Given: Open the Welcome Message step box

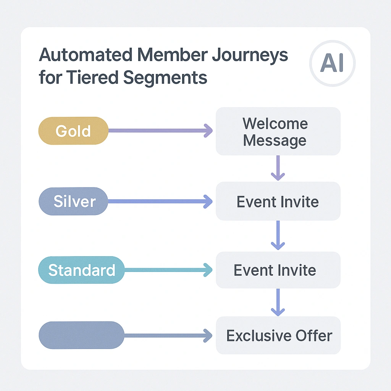Looking at the screenshot, I should [278, 131].
